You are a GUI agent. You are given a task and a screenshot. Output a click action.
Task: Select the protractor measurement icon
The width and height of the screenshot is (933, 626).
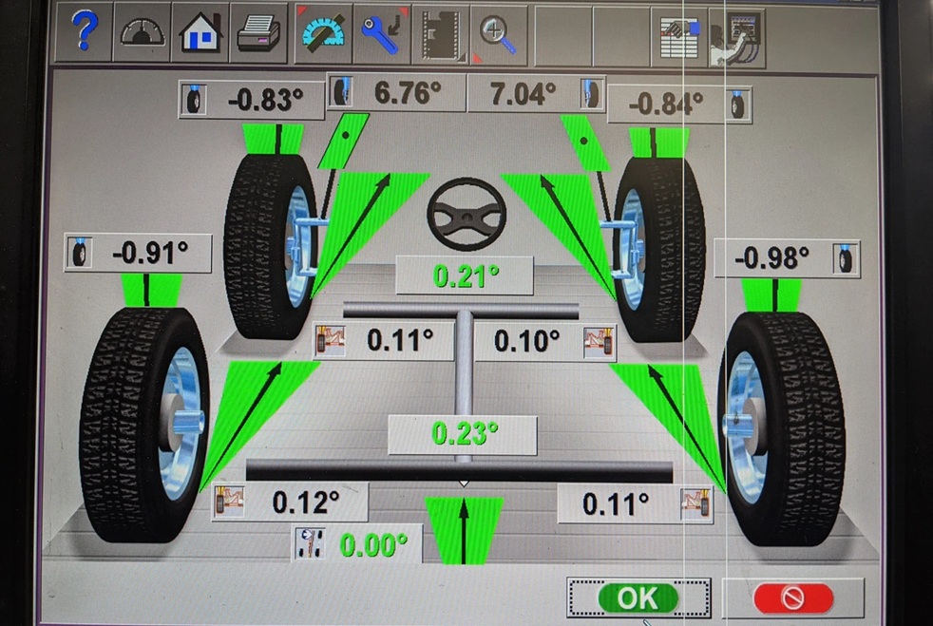coord(325,33)
